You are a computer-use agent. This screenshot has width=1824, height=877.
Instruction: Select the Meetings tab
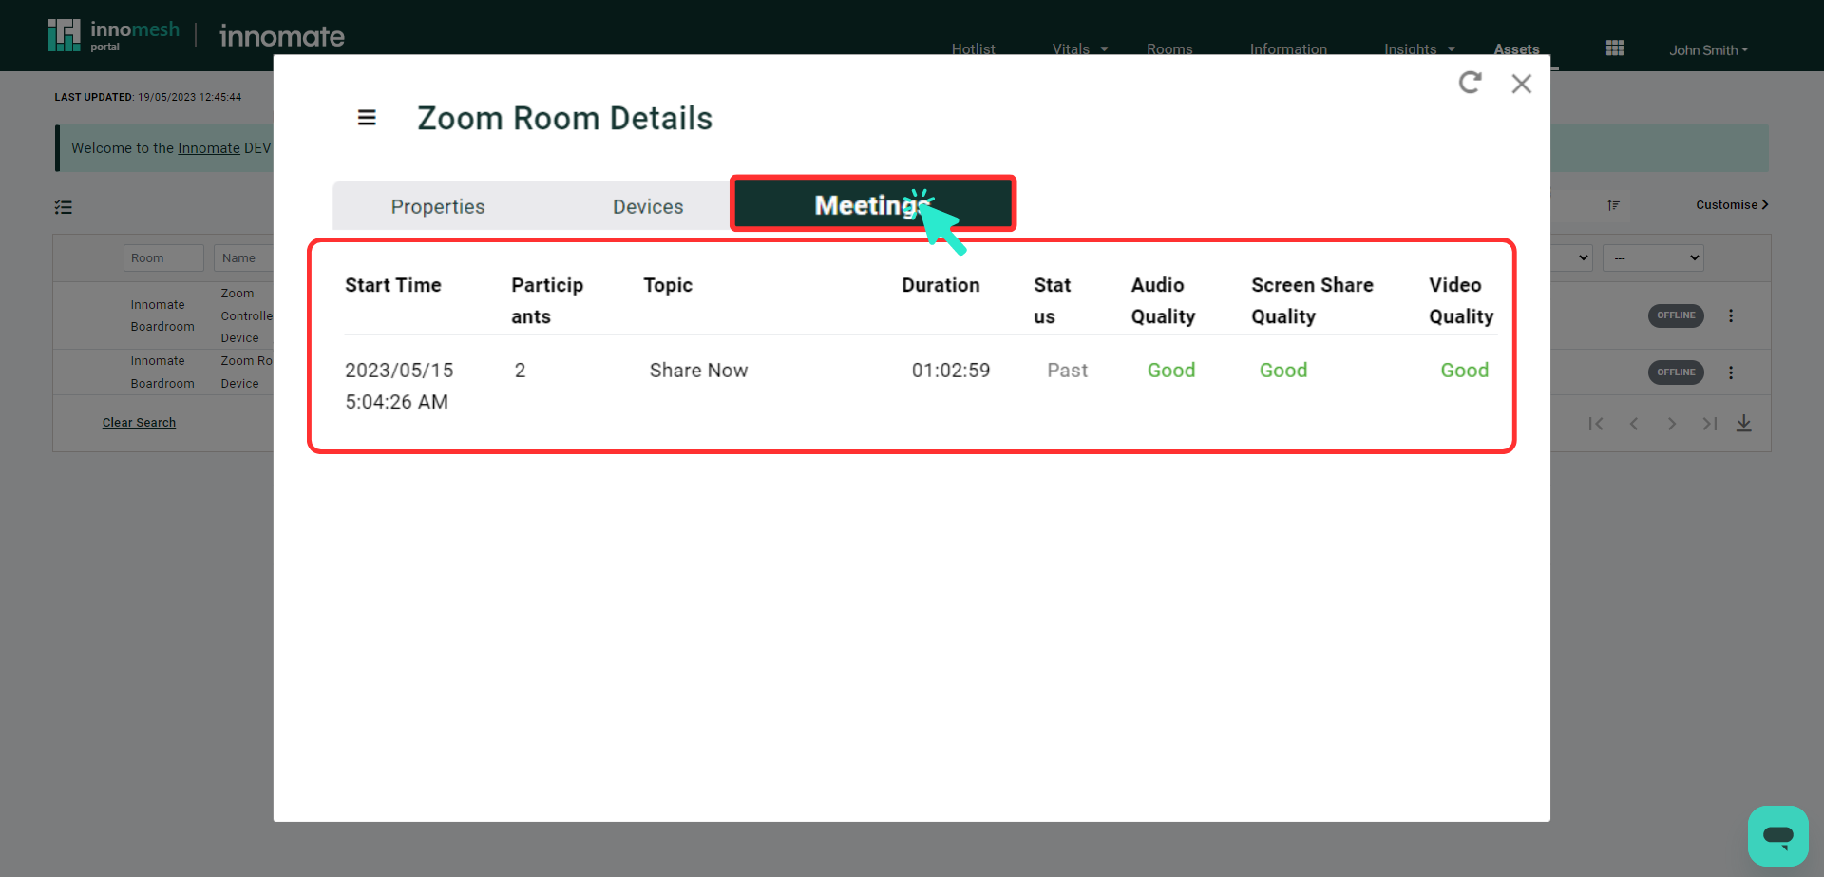[x=872, y=204]
